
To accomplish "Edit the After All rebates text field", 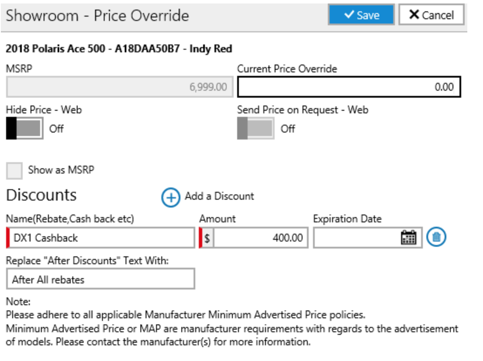I will click(x=101, y=279).
